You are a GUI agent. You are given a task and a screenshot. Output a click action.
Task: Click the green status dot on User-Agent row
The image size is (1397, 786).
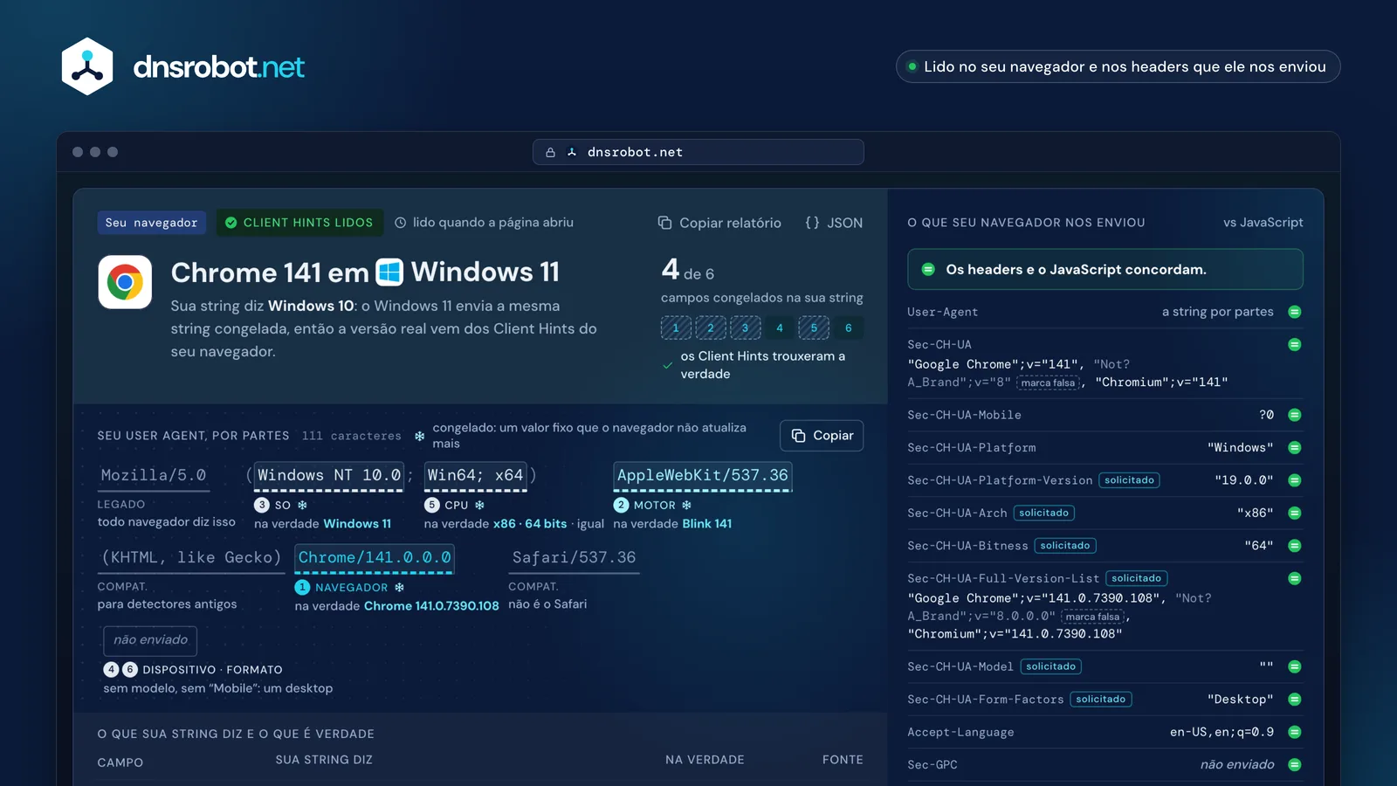1295,312
